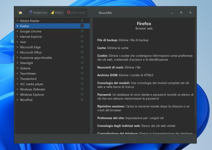Click the description panel vertical scrollbar

click(x=195, y=69)
